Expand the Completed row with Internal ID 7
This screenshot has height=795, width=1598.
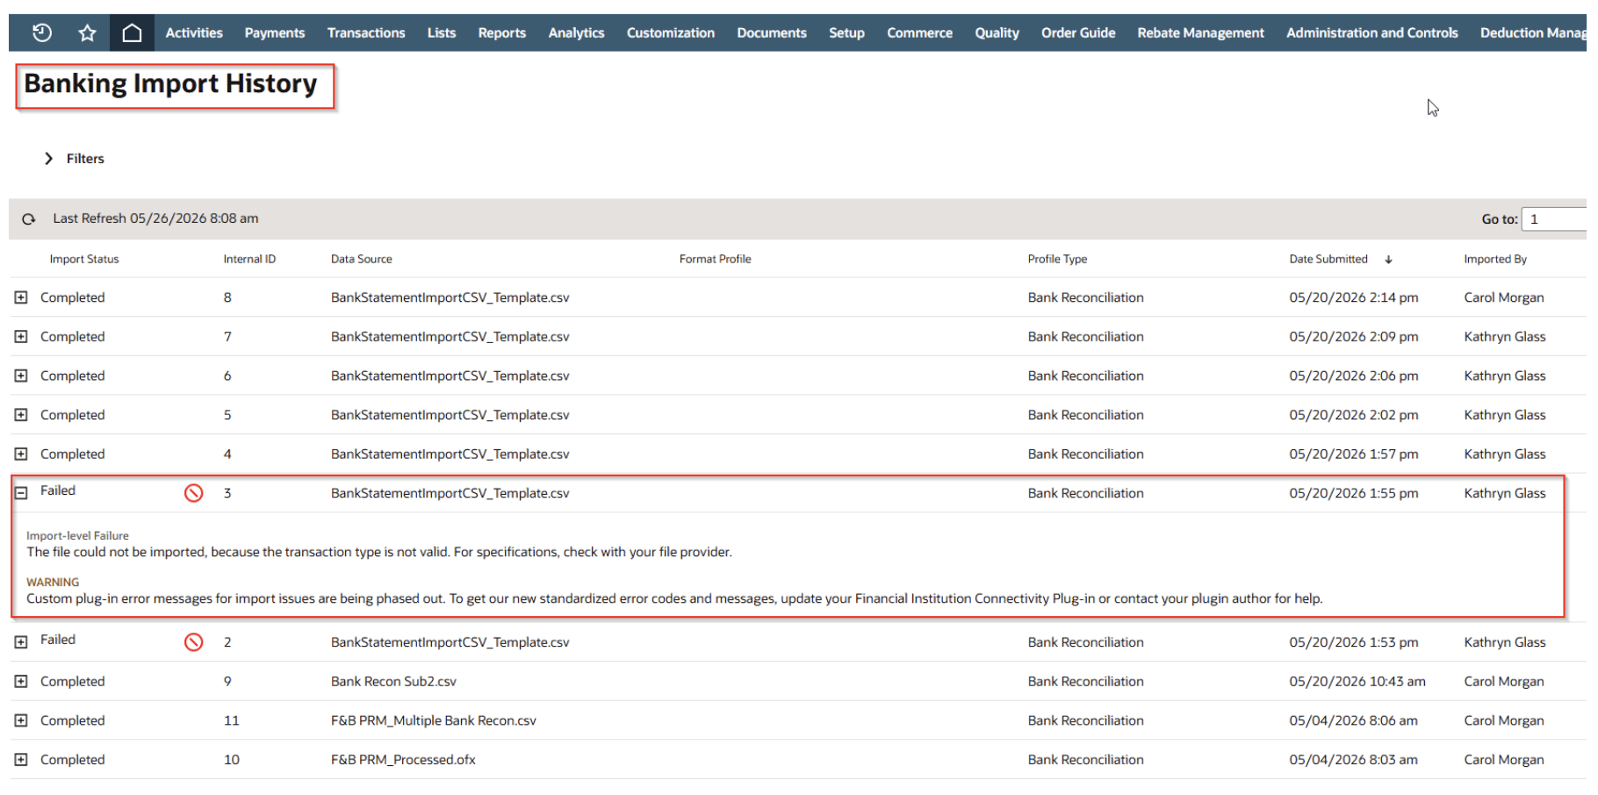pos(21,337)
